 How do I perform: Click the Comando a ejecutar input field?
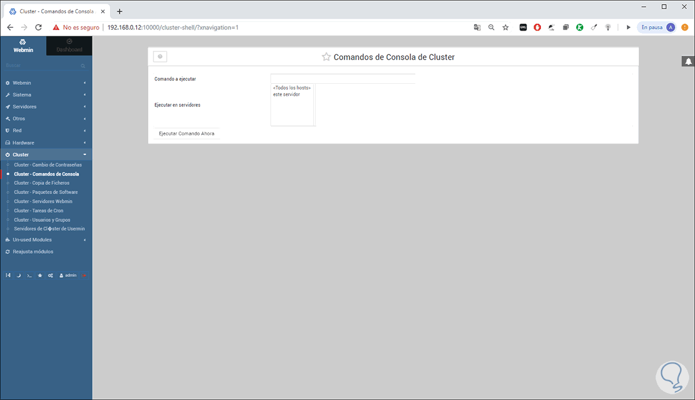tap(343, 79)
